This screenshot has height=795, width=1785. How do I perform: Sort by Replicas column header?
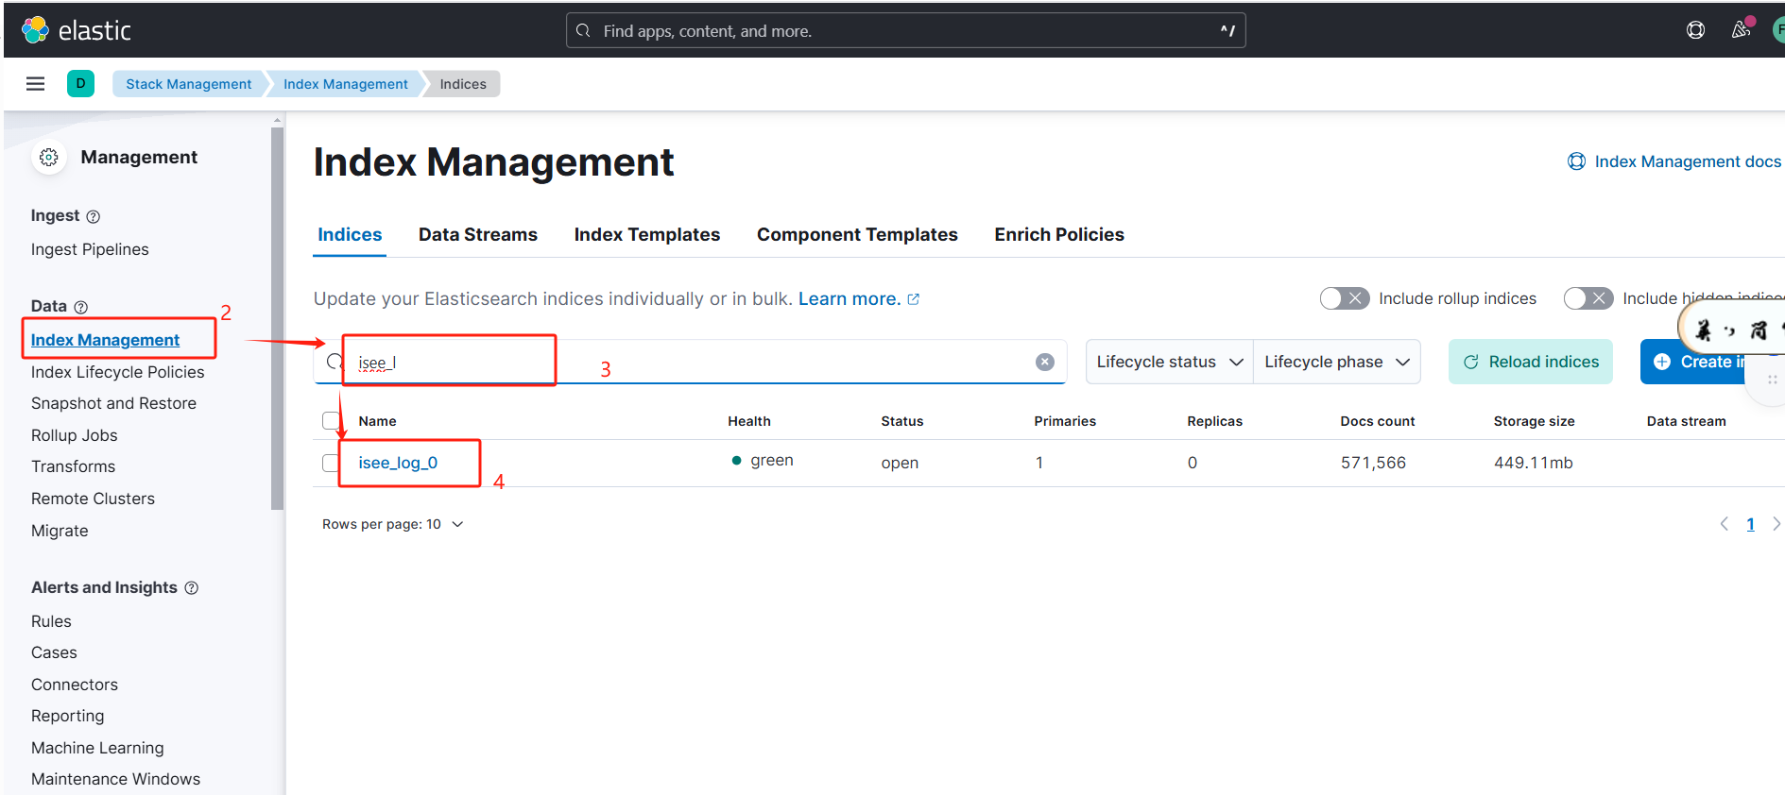(x=1215, y=421)
